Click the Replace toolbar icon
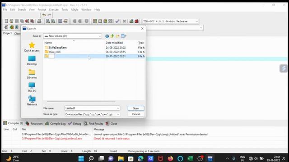The image size is (289, 162). coord(53,21)
